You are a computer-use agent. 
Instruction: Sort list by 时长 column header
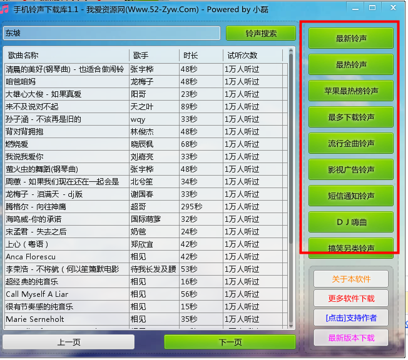point(200,55)
